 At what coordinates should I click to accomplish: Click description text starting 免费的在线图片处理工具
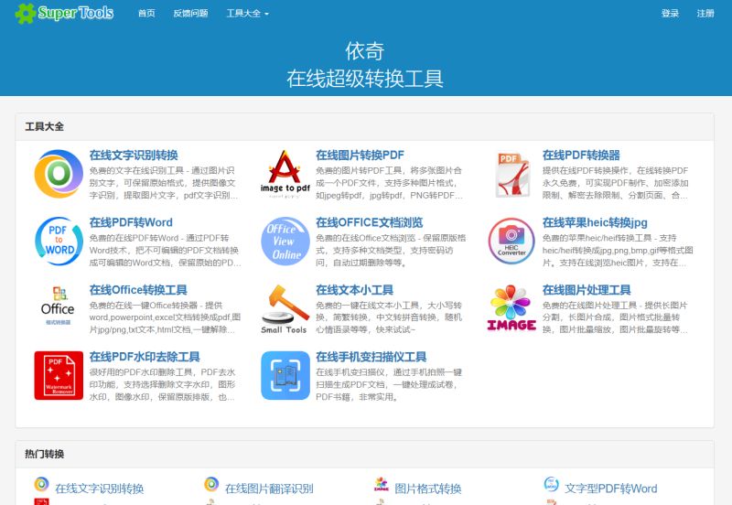(x=615, y=317)
